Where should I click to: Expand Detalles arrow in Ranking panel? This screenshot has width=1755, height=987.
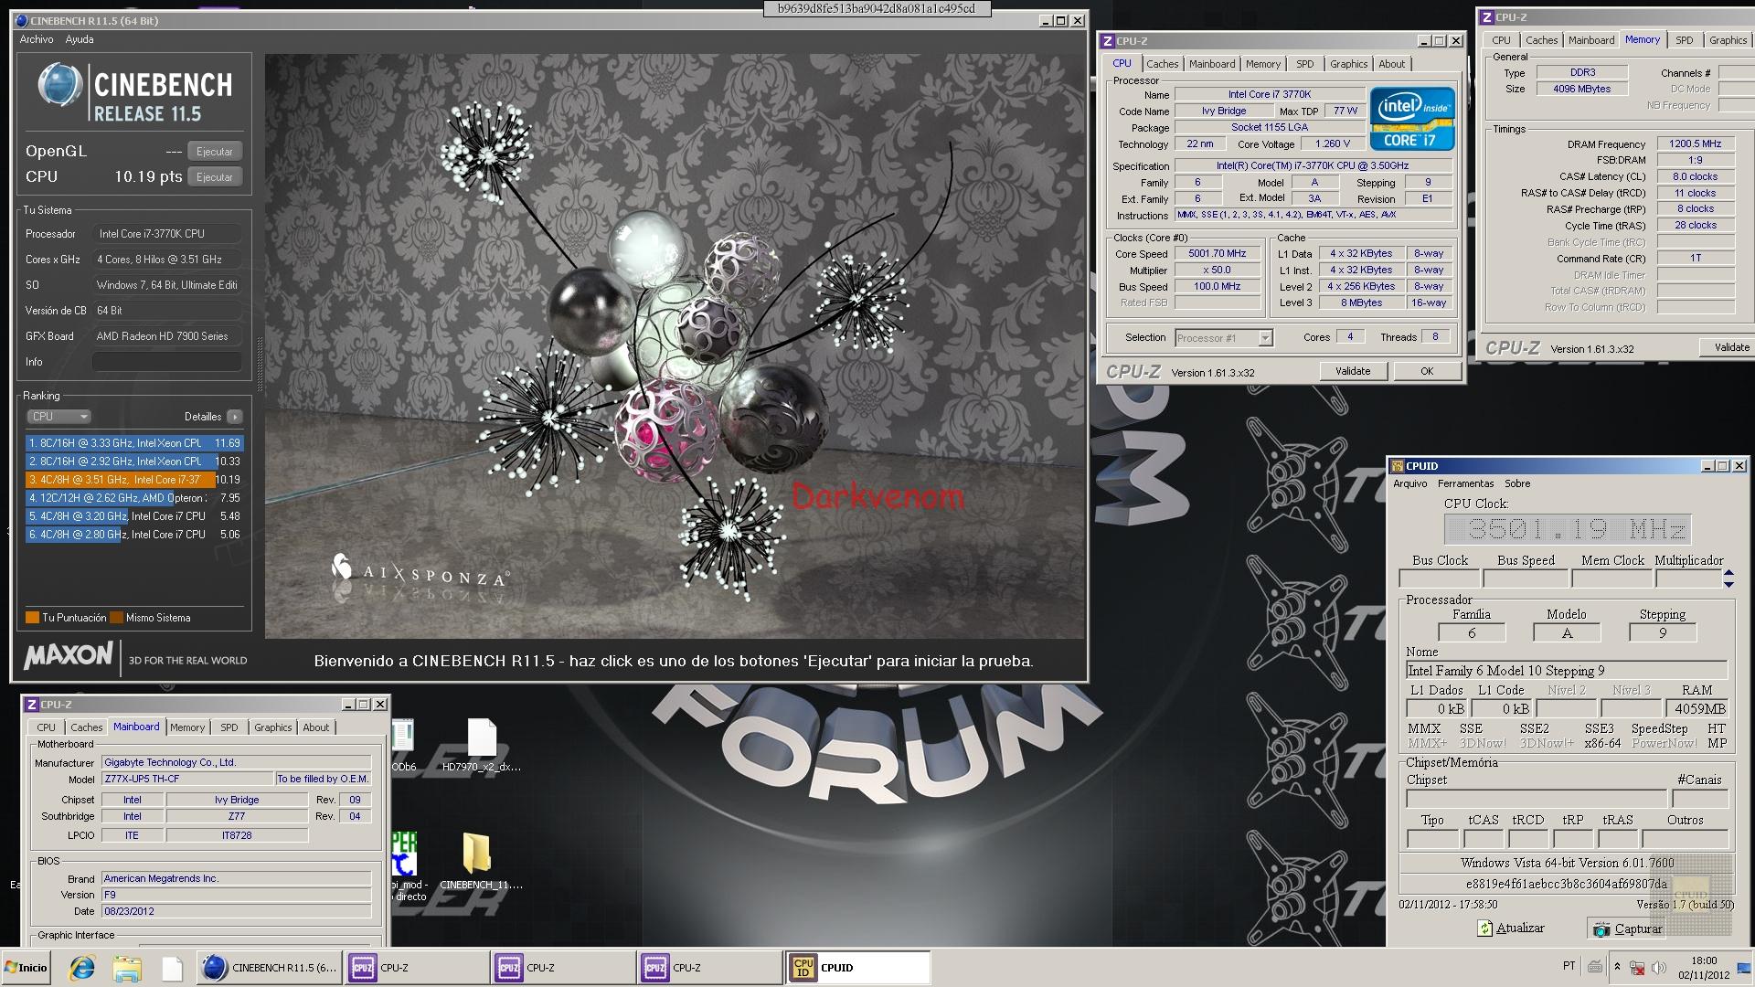235,417
